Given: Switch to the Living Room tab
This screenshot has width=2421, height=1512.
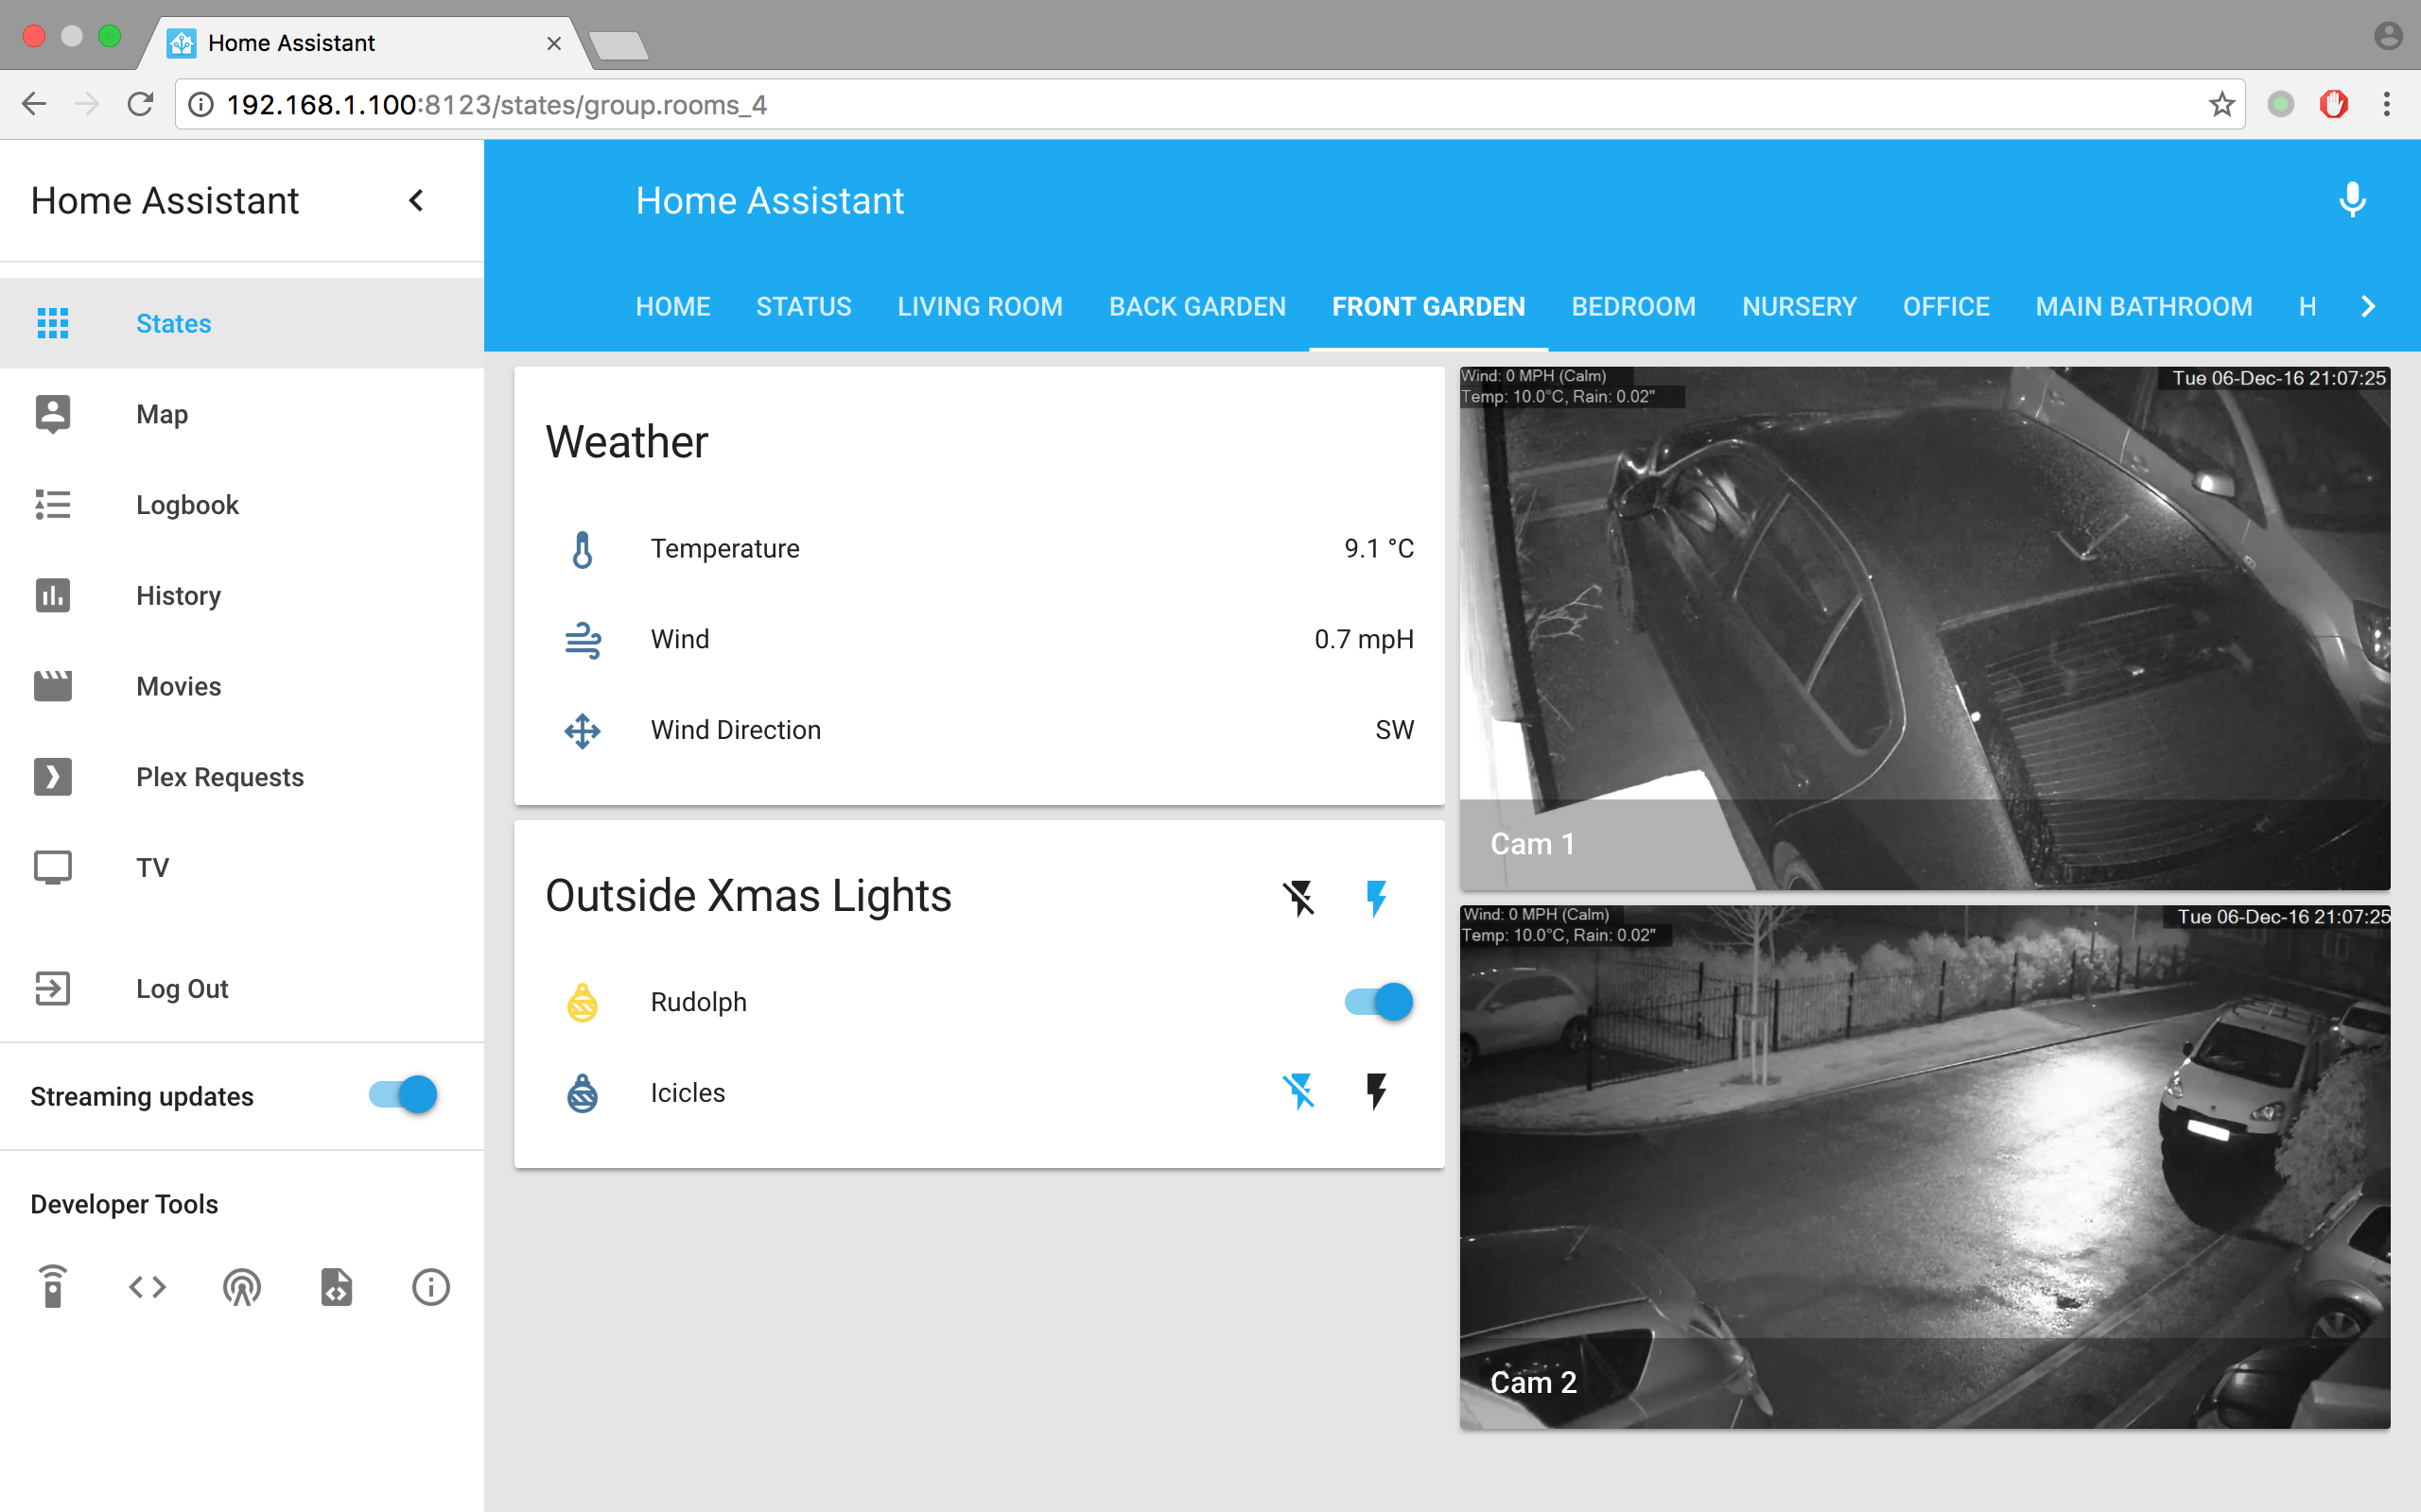Looking at the screenshot, I should (x=980, y=306).
